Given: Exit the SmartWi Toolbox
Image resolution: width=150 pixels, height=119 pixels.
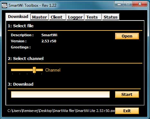Looking at the screenshot, I should [x=127, y=111].
